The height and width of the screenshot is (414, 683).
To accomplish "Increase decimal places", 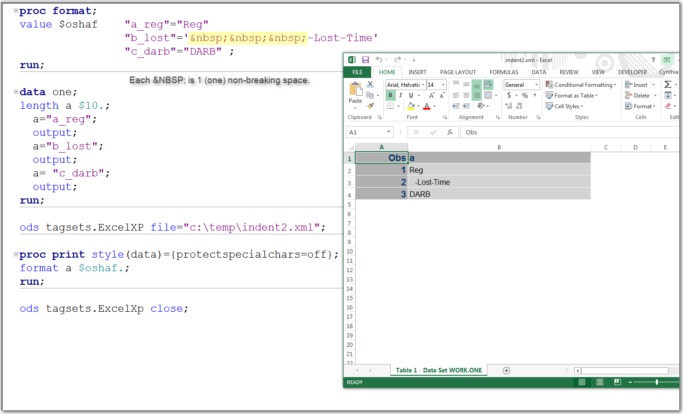I will point(508,105).
